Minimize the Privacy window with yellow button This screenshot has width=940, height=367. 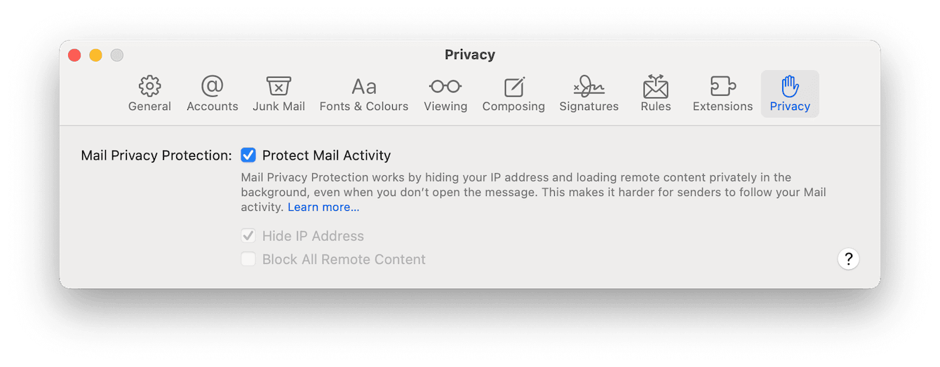(x=95, y=55)
